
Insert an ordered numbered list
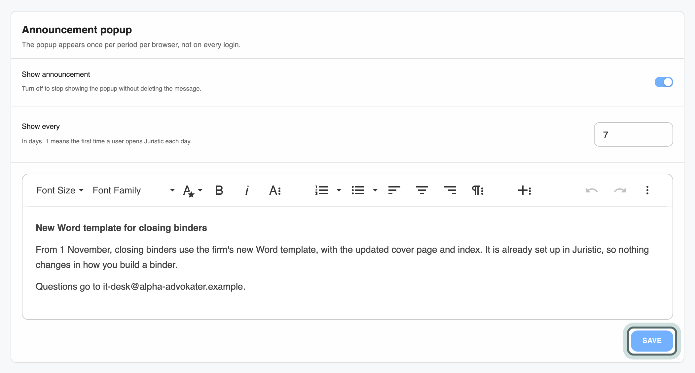coord(322,190)
